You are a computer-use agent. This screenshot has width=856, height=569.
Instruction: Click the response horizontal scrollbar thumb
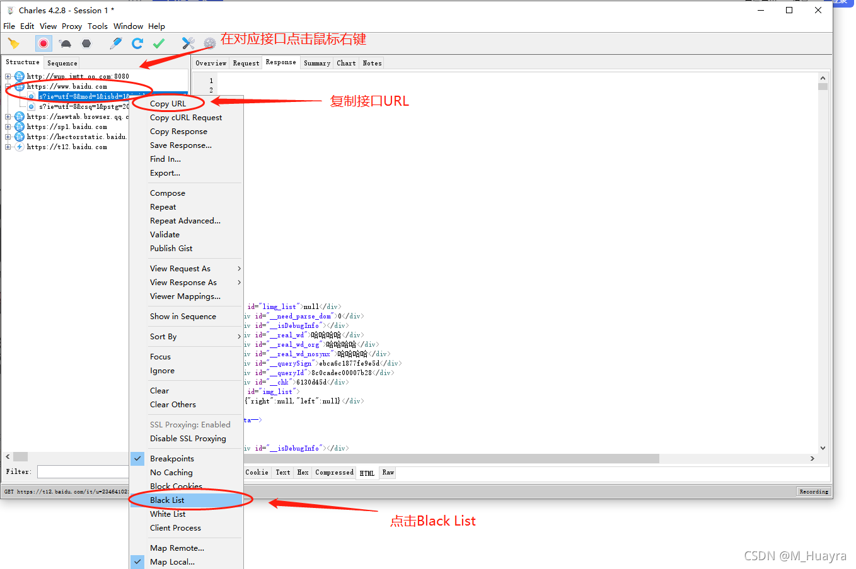point(451,458)
